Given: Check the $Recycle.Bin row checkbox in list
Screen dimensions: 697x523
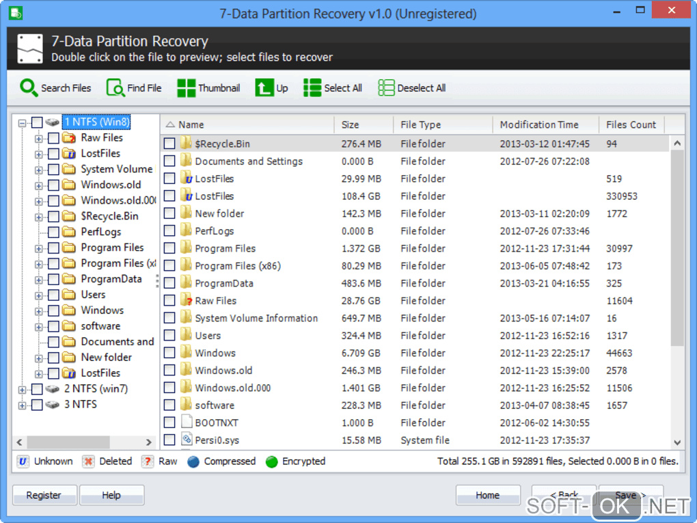Looking at the screenshot, I should tap(169, 143).
